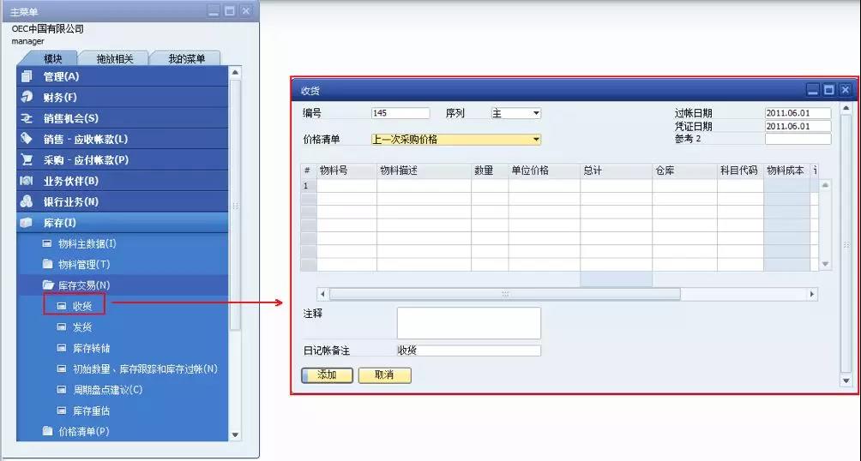Click the window icon beside 收货 menu entry
Viewport: 861px width, 461px height.
(62, 306)
